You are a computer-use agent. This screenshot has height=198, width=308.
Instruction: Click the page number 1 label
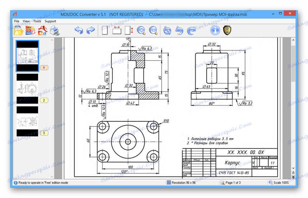click(x=44, y=68)
